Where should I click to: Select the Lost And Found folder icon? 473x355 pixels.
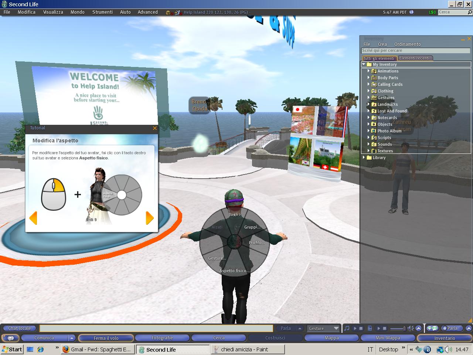(x=374, y=111)
